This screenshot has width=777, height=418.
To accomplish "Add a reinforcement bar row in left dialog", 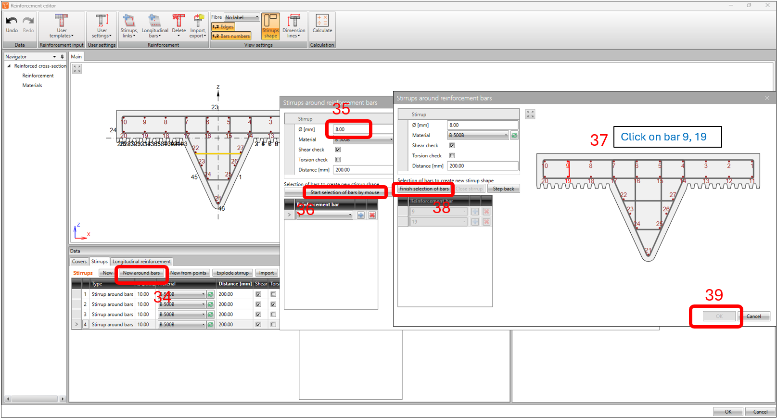I will [x=361, y=215].
